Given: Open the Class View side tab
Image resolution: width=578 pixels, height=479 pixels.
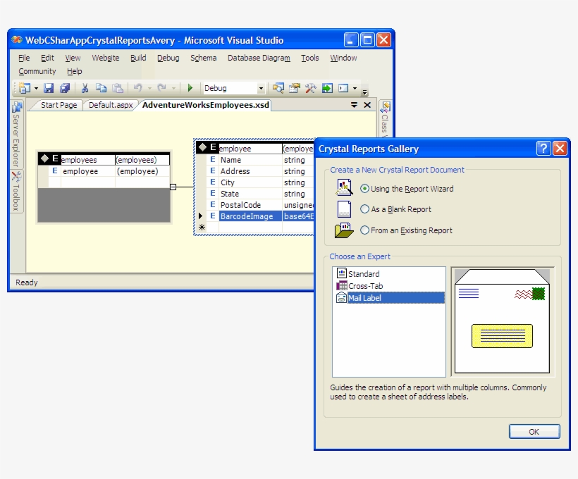Looking at the screenshot, I should click(385, 120).
